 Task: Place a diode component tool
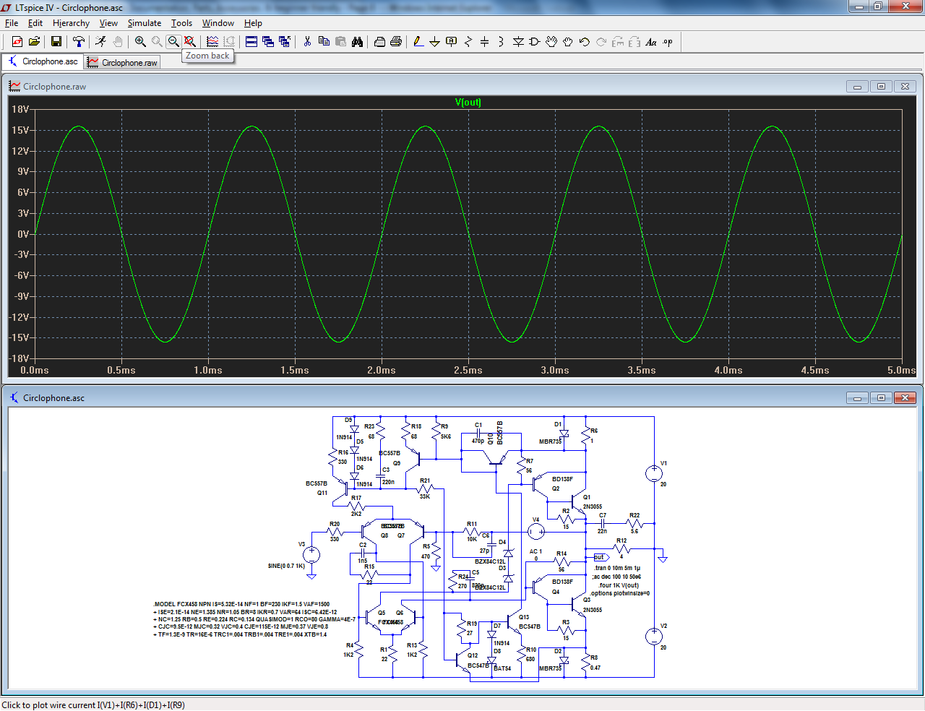[518, 42]
